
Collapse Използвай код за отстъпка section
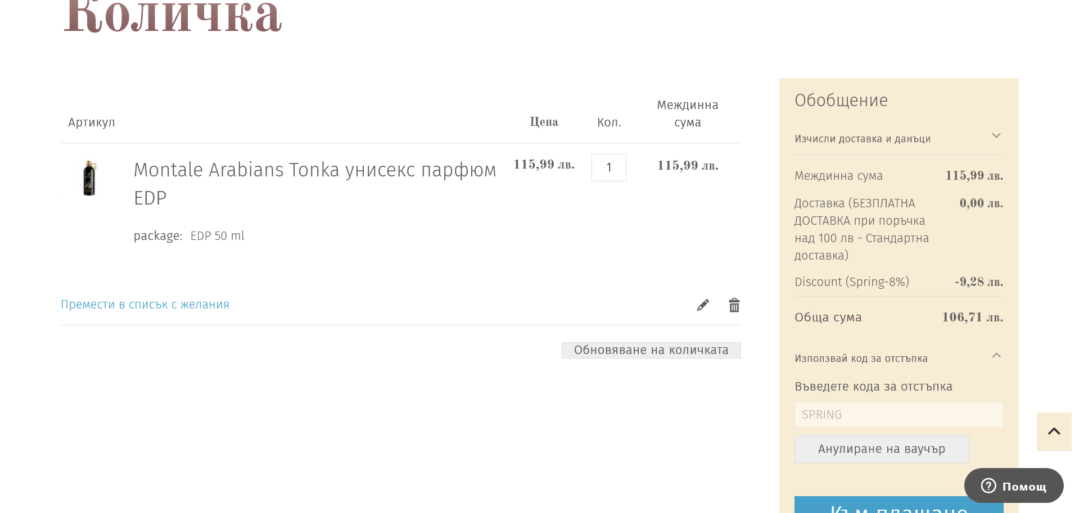tap(899, 358)
